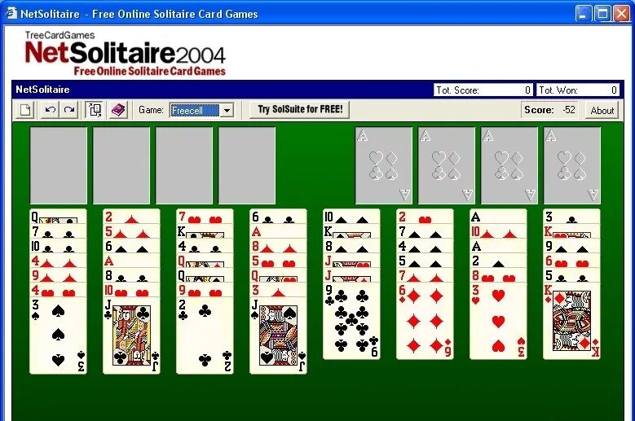The height and width of the screenshot is (421, 635).
Task: Click the New Game blank page icon
Action: (x=25, y=110)
